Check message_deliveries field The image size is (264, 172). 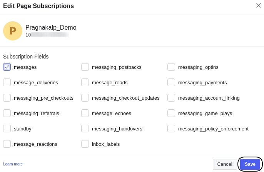7,82
